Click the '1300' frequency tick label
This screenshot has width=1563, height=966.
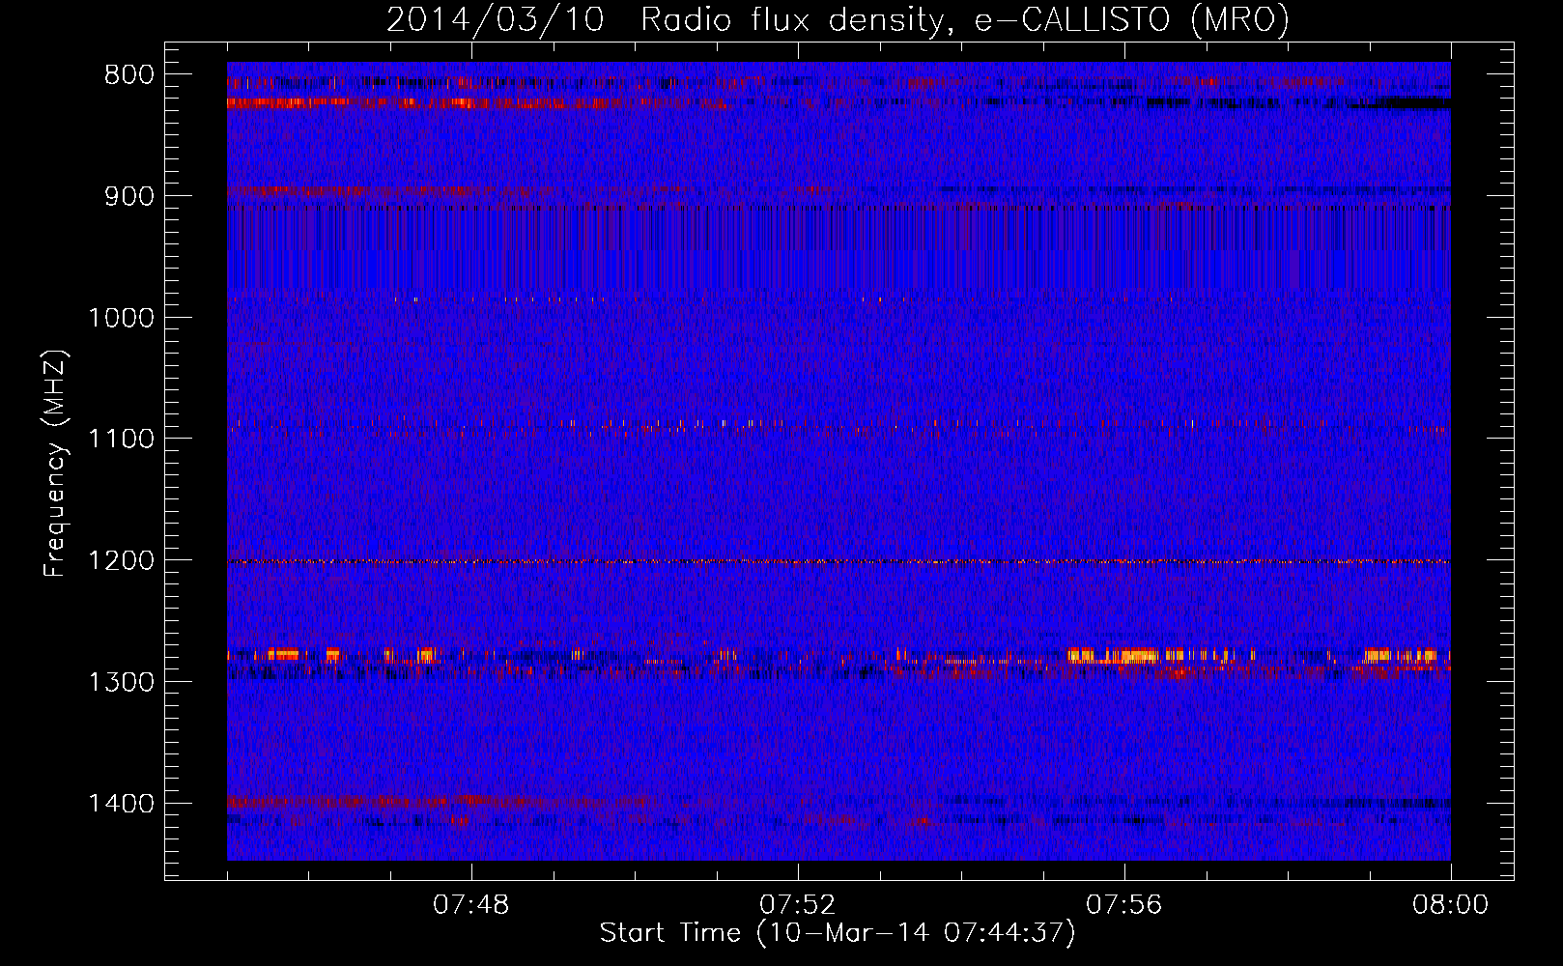coord(121,682)
